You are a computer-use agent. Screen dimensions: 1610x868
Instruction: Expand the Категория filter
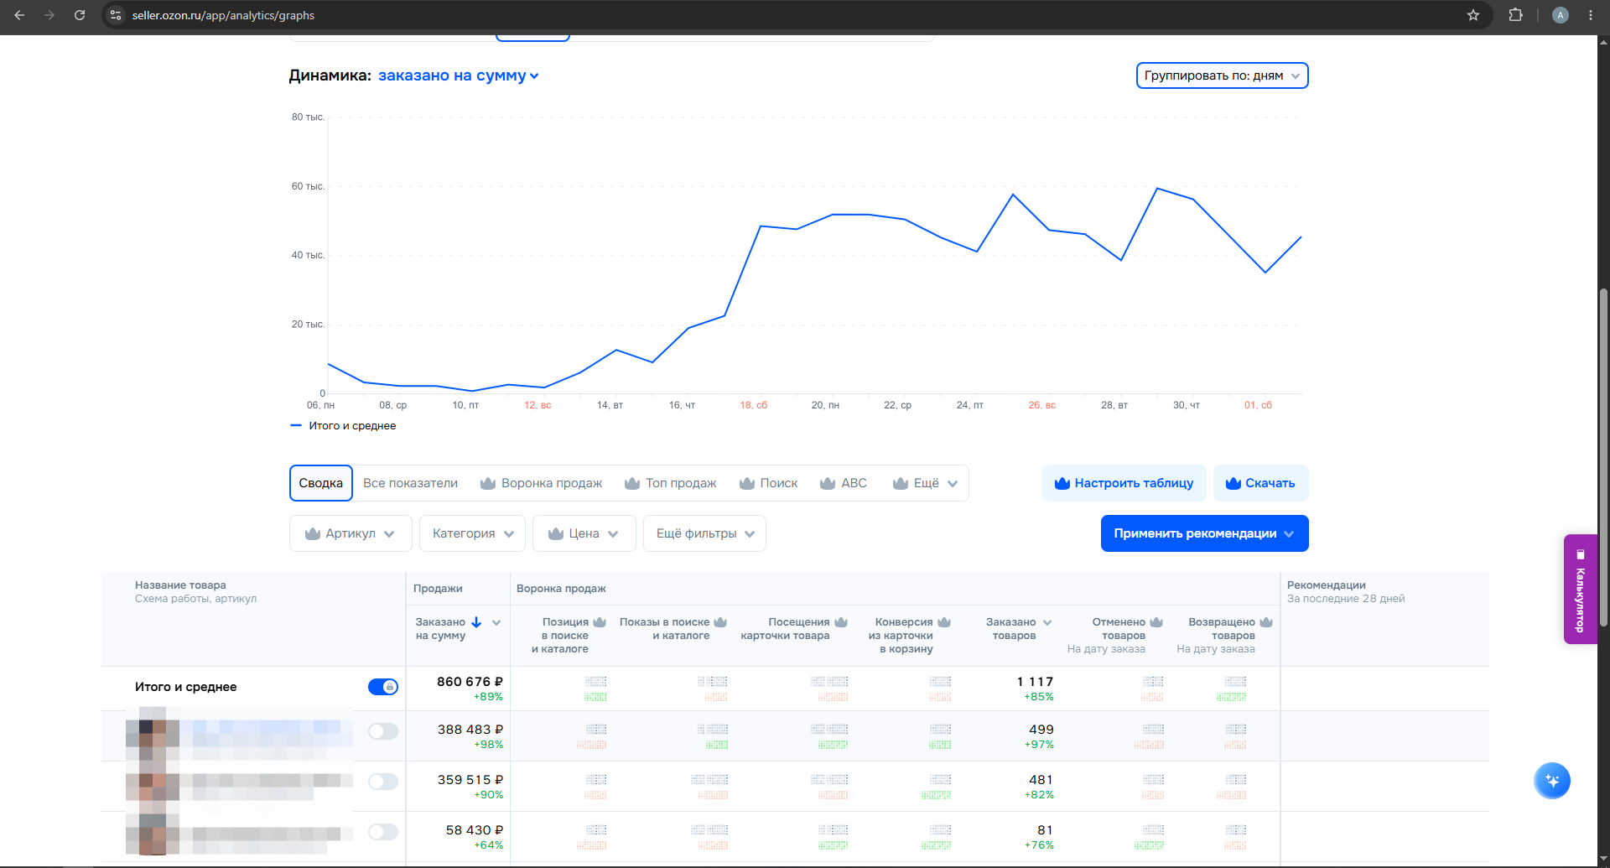click(473, 533)
